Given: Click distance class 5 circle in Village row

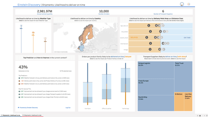Looking at the screenshot, I should (x=150, y=49).
